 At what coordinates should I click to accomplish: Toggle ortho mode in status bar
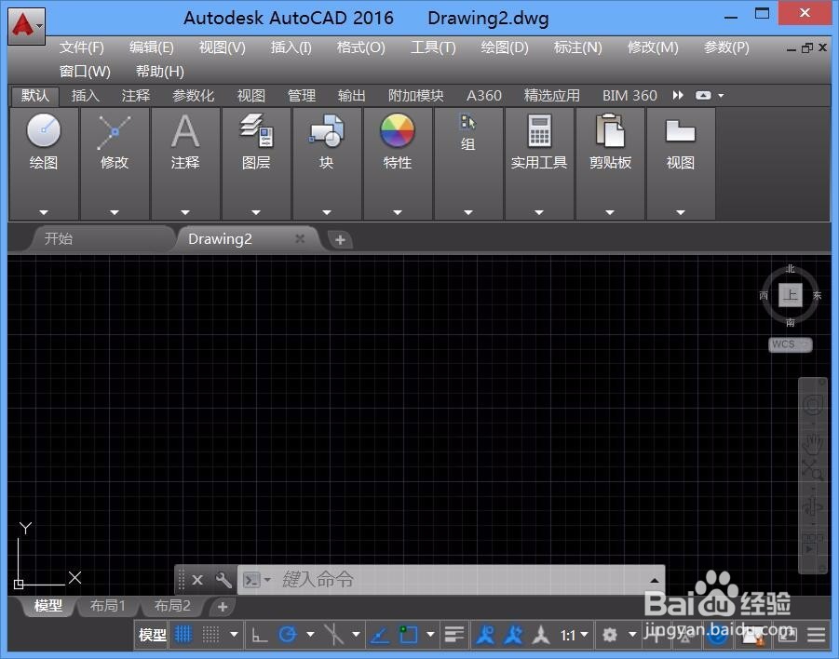coord(260,635)
